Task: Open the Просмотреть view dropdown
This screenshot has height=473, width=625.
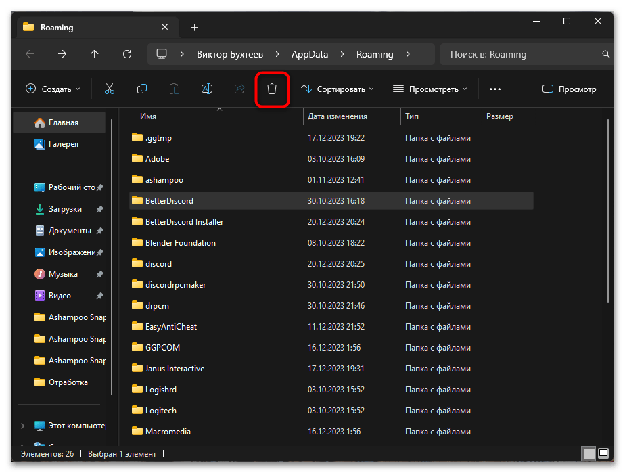Action: click(430, 89)
